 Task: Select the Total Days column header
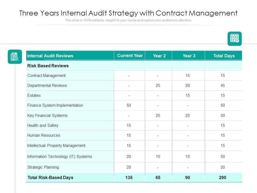coord(224,56)
